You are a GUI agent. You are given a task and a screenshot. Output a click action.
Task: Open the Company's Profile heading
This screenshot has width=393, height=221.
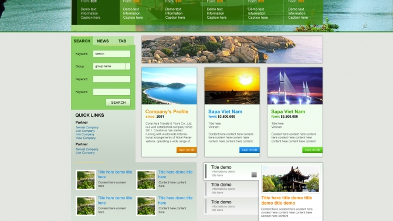point(167,111)
